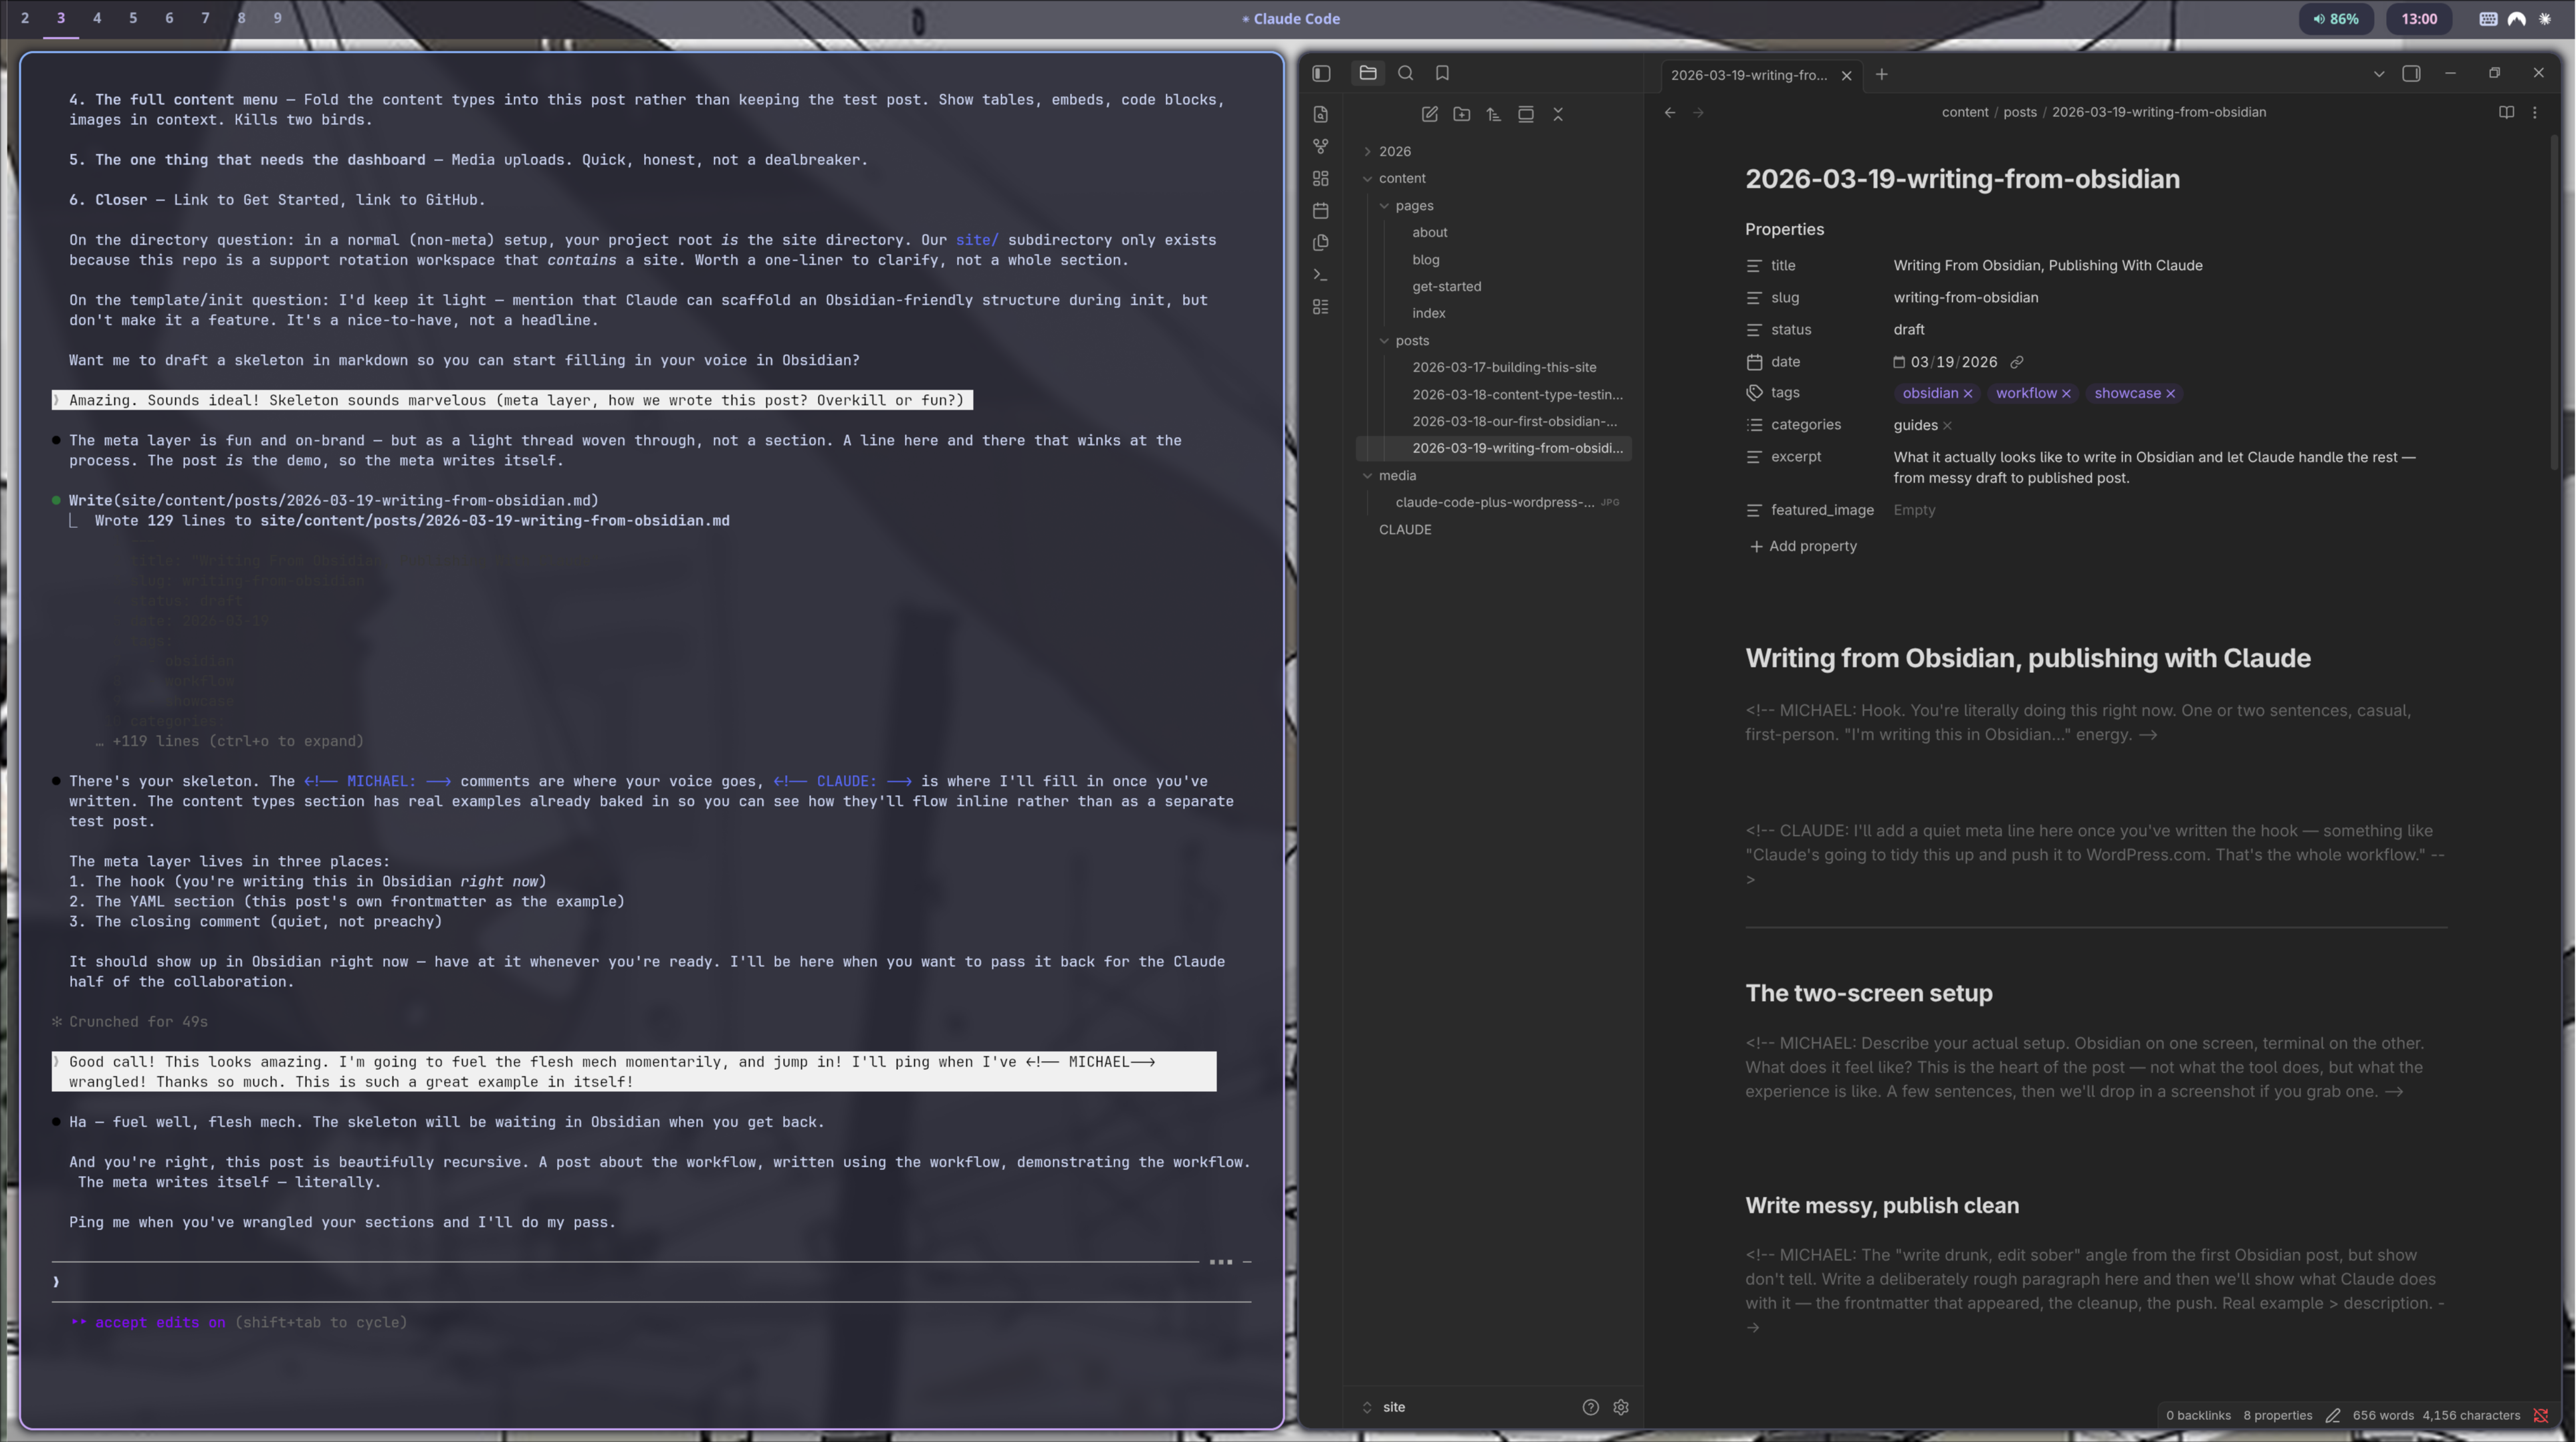Open graph view from the left ribbon
The height and width of the screenshot is (1442, 2576).
(1321, 146)
